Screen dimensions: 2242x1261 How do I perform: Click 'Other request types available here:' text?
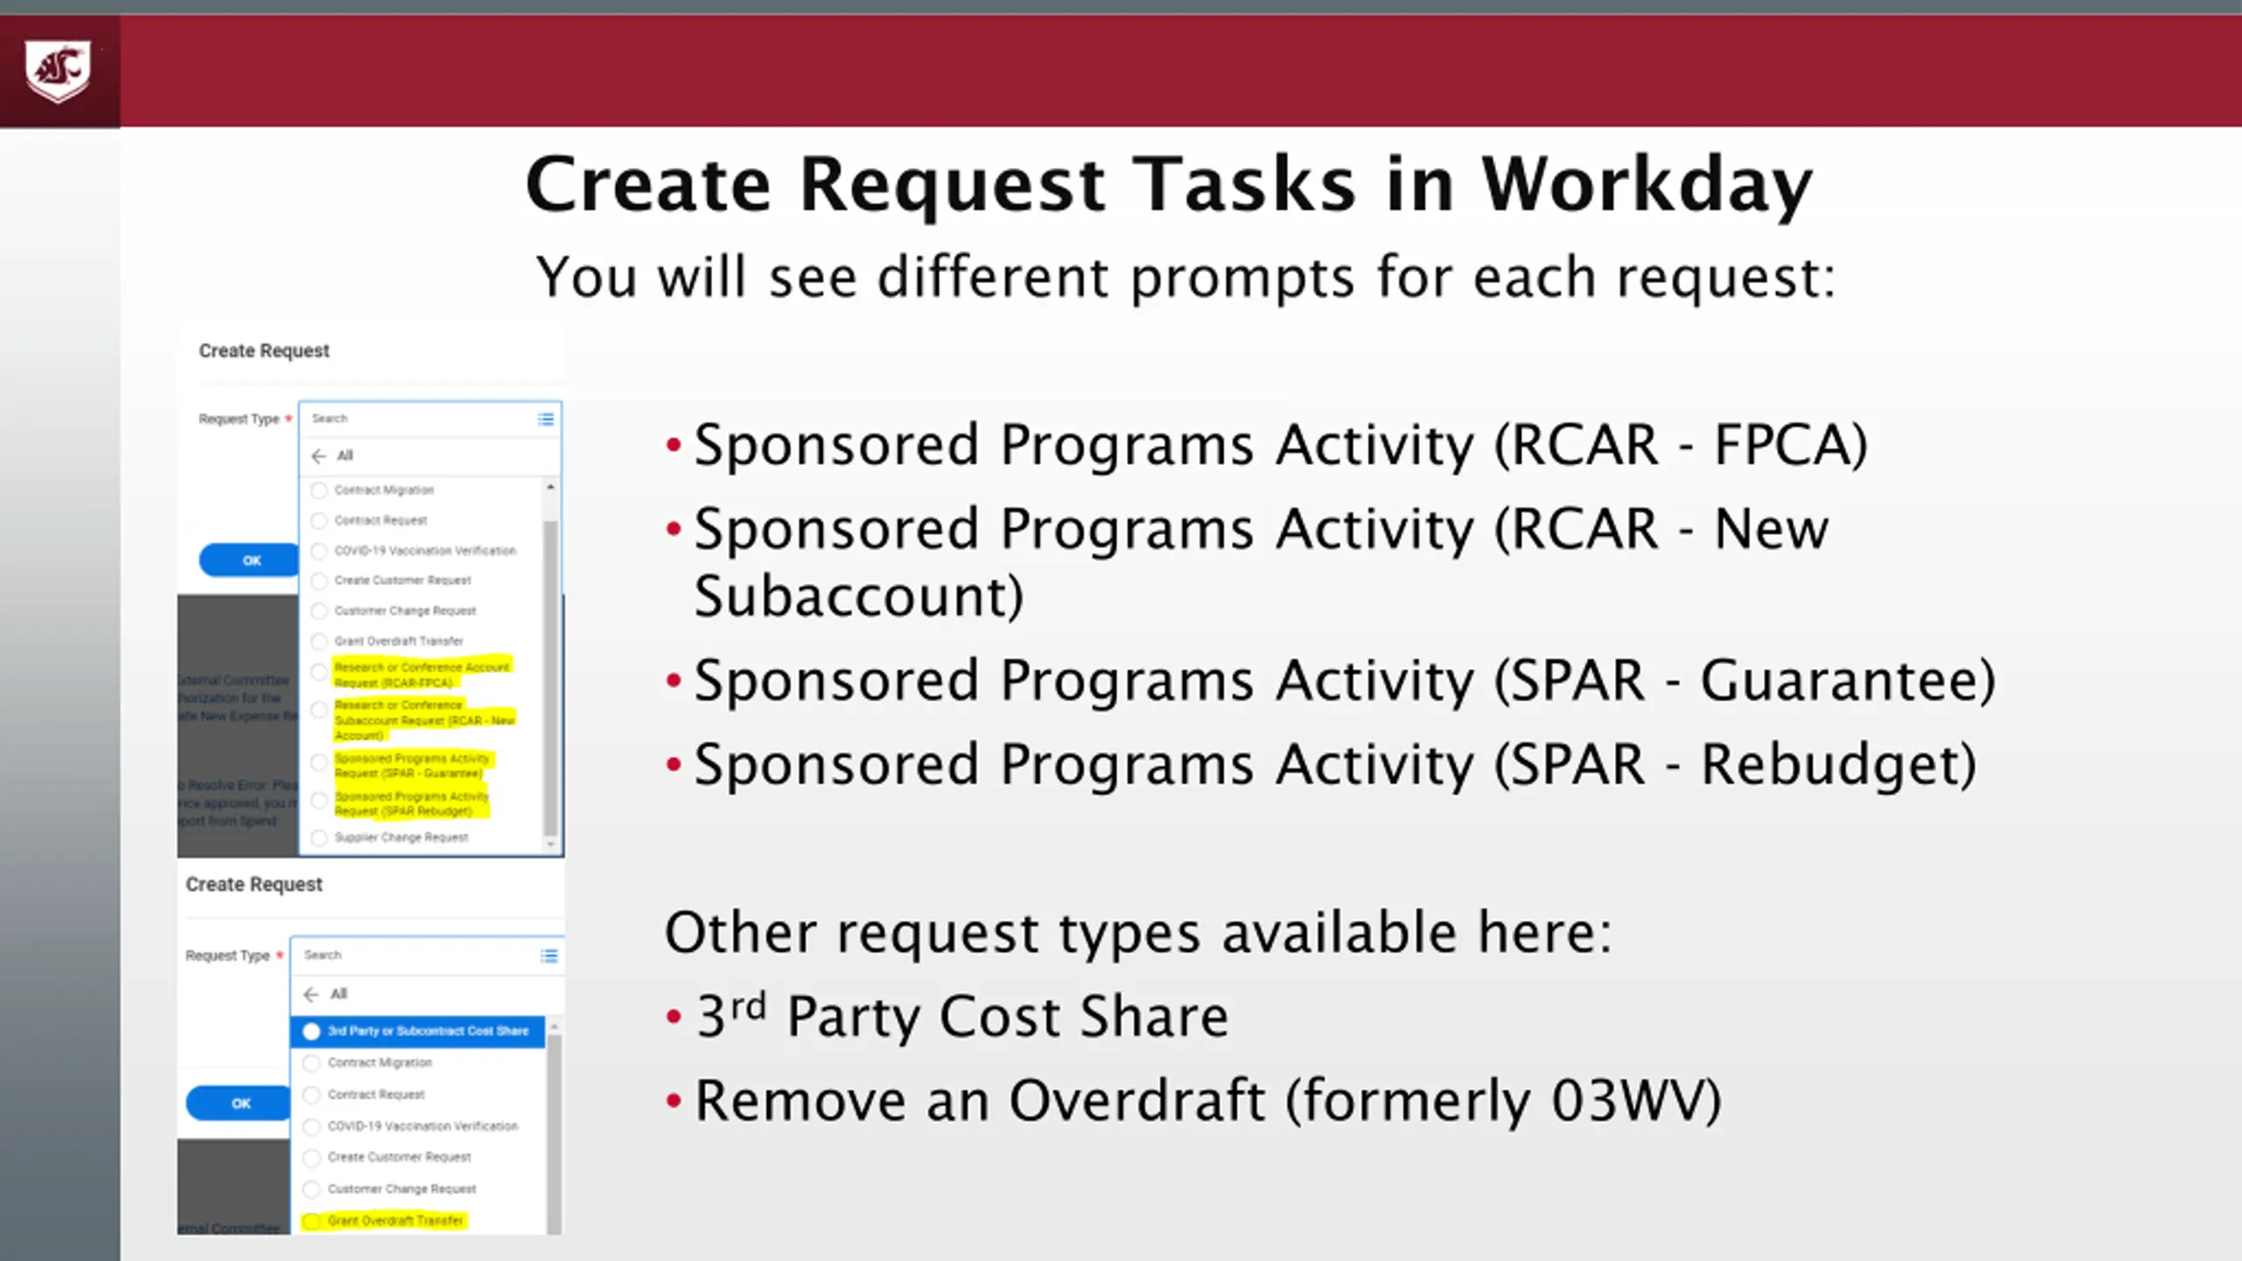click(x=1138, y=933)
